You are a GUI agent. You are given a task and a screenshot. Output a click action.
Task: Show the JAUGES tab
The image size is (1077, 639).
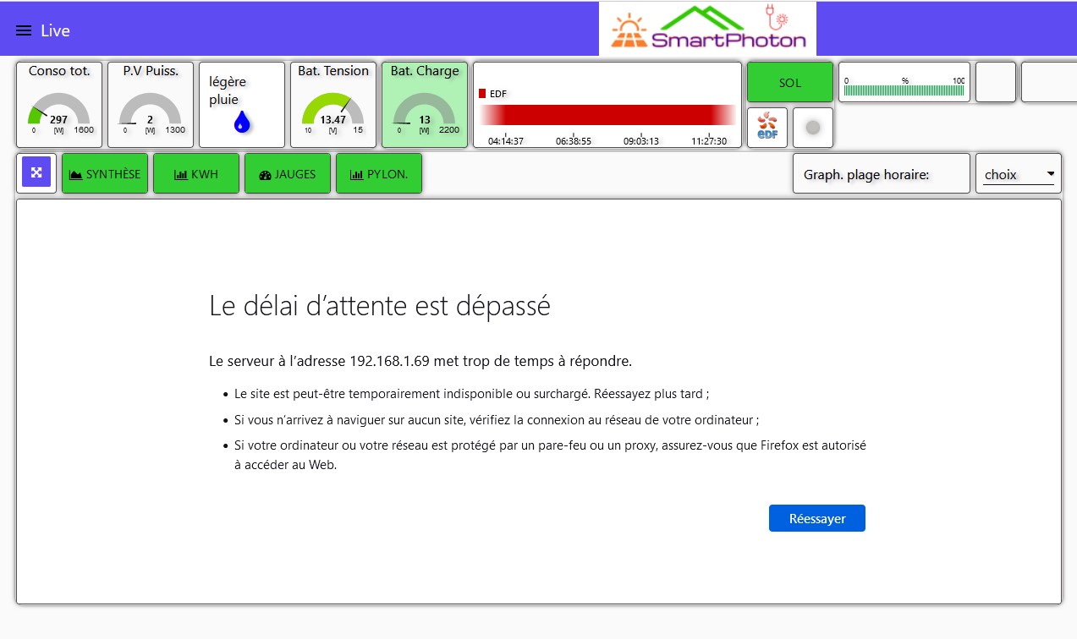pos(288,173)
